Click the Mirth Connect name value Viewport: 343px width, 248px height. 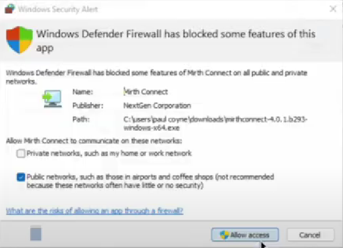pos(146,91)
